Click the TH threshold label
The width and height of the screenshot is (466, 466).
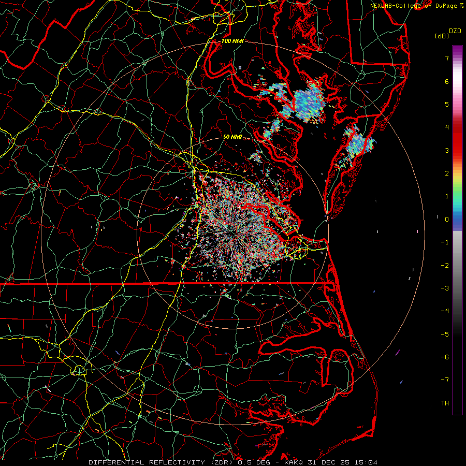pos(445,403)
